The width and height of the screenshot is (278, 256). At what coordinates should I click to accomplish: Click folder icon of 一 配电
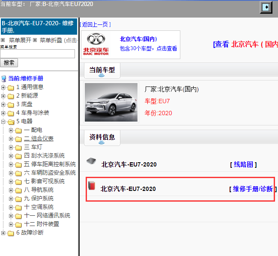pyautogui.click(x=18, y=131)
